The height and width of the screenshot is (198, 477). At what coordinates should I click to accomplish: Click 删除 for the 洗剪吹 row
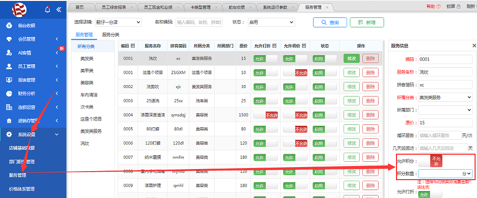370,87
